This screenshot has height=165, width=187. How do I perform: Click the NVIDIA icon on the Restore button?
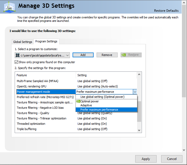pyautogui.click(x=124, y=55)
